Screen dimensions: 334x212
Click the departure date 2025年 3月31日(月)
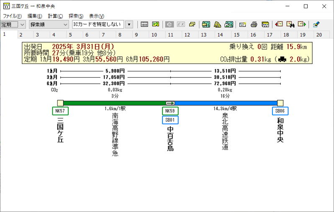pos(83,46)
